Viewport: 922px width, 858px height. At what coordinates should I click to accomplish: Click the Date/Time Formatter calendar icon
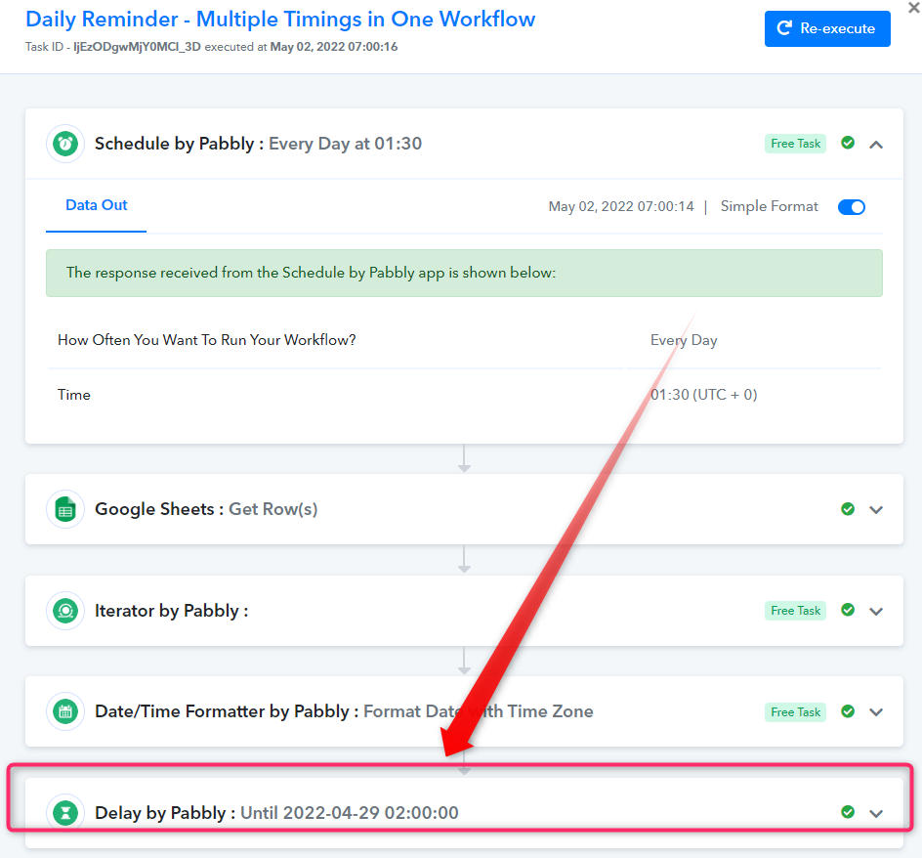coord(65,712)
